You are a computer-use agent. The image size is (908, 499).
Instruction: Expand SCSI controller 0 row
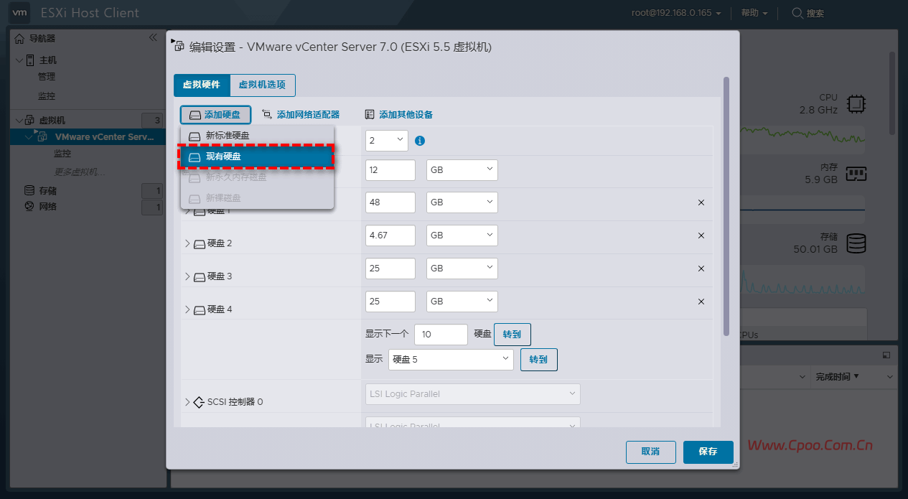pyautogui.click(x=187, y=402)
